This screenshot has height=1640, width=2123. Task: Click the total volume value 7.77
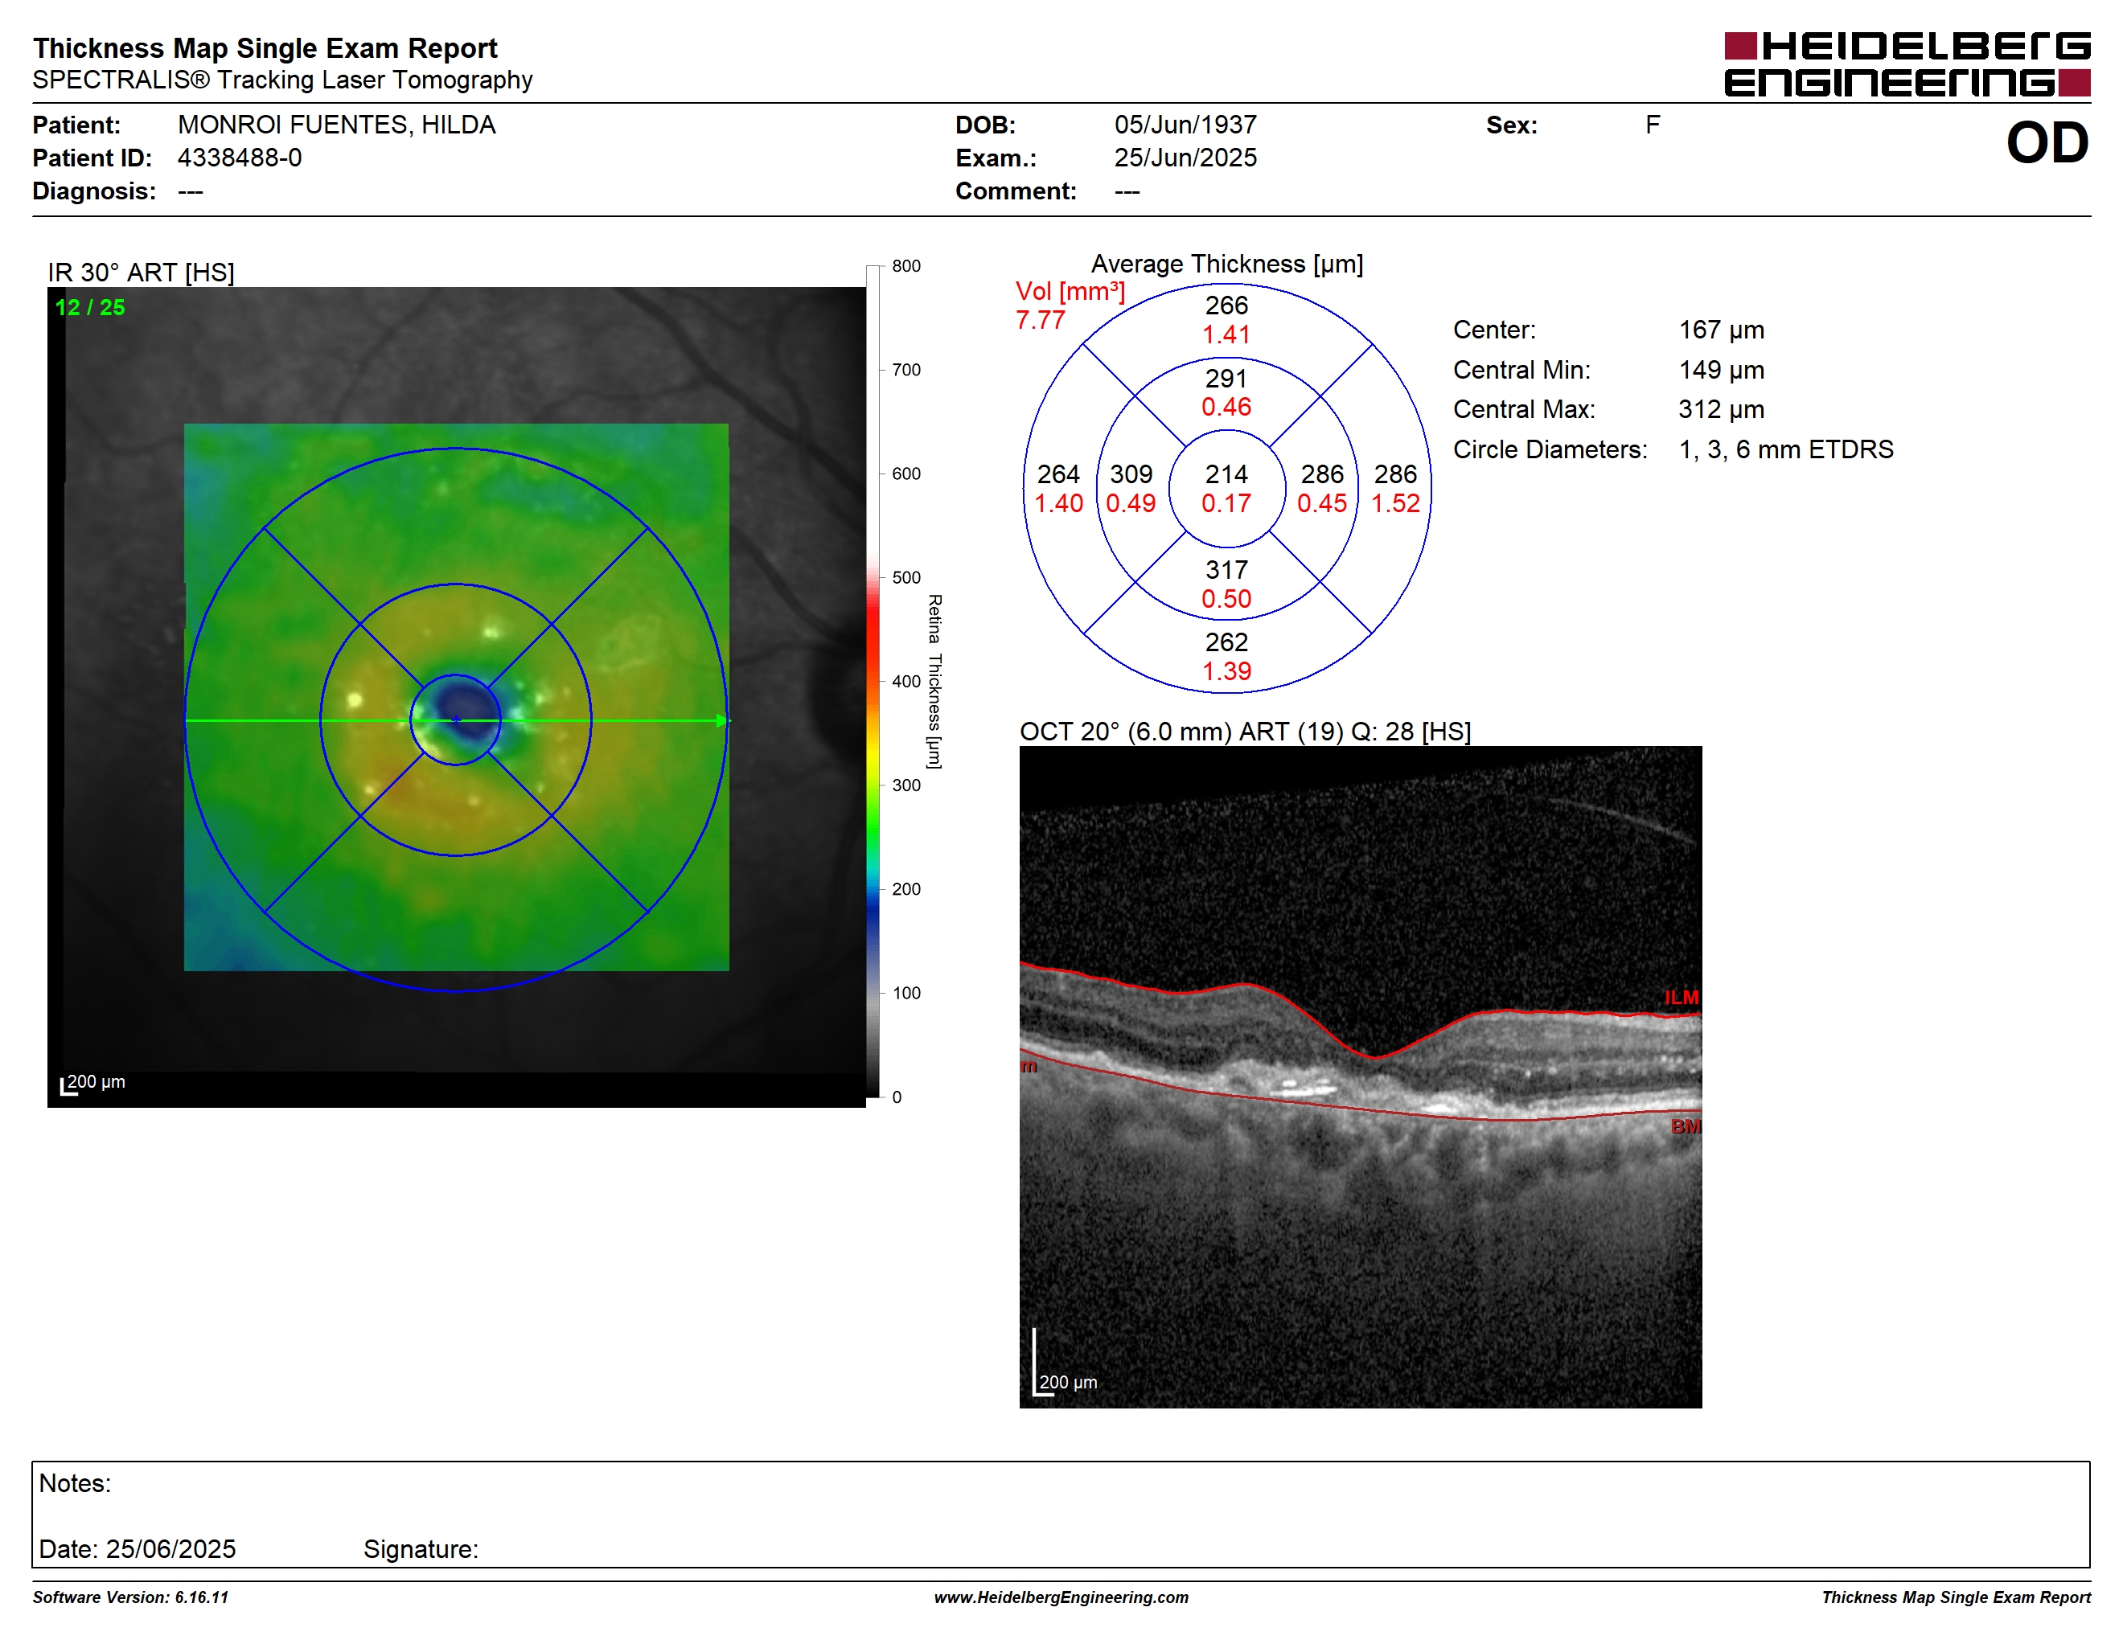point(1040,320)
